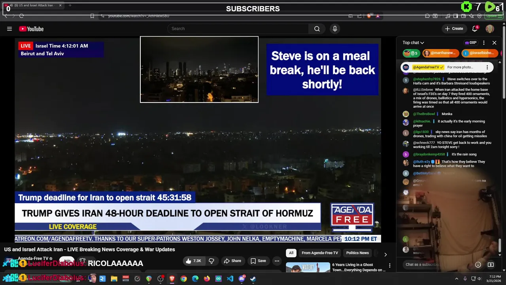Open a new browser tab
The image size is (506, 285).
(70, 6)
